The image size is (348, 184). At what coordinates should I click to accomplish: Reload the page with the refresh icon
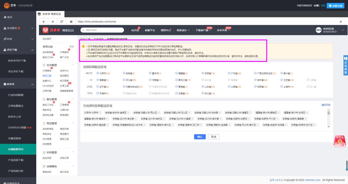point(62,22)
